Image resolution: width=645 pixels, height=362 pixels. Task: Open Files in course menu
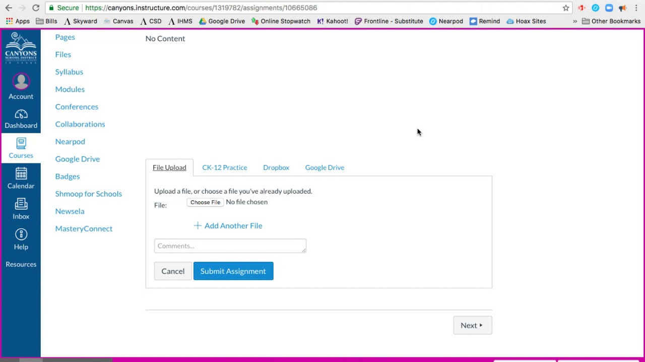coord(63,54)
